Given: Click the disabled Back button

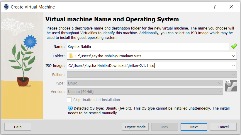Looking at the screenshot, I should [x=164, y=127].
